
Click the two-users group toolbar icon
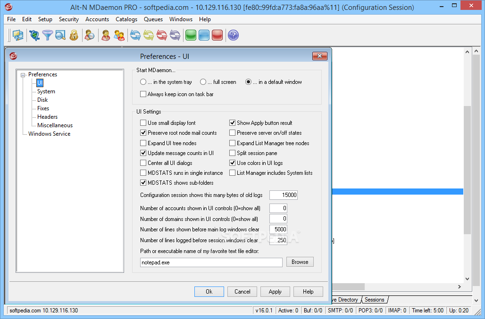click(x=119, y=35)
